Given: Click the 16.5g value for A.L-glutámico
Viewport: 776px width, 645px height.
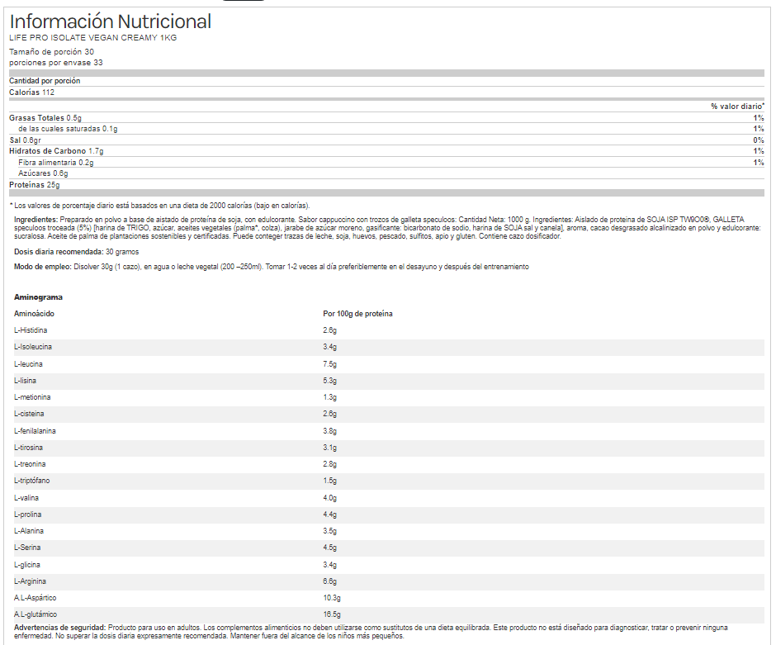Looking at the screenshot, I should pos(331,614).
